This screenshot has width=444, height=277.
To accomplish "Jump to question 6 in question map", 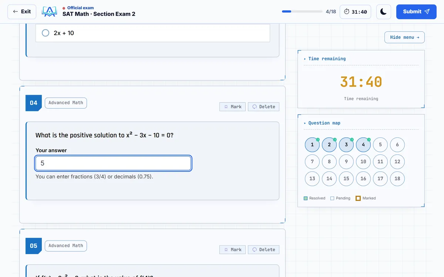I will (397, 145).
